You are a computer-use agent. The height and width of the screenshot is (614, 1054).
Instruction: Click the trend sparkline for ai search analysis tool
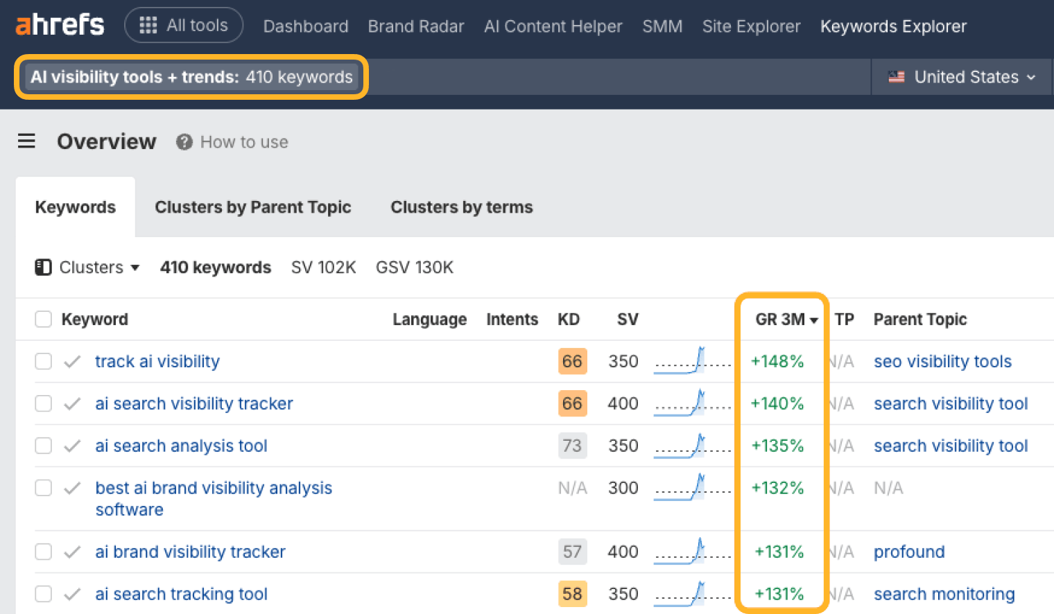point(692,445)
